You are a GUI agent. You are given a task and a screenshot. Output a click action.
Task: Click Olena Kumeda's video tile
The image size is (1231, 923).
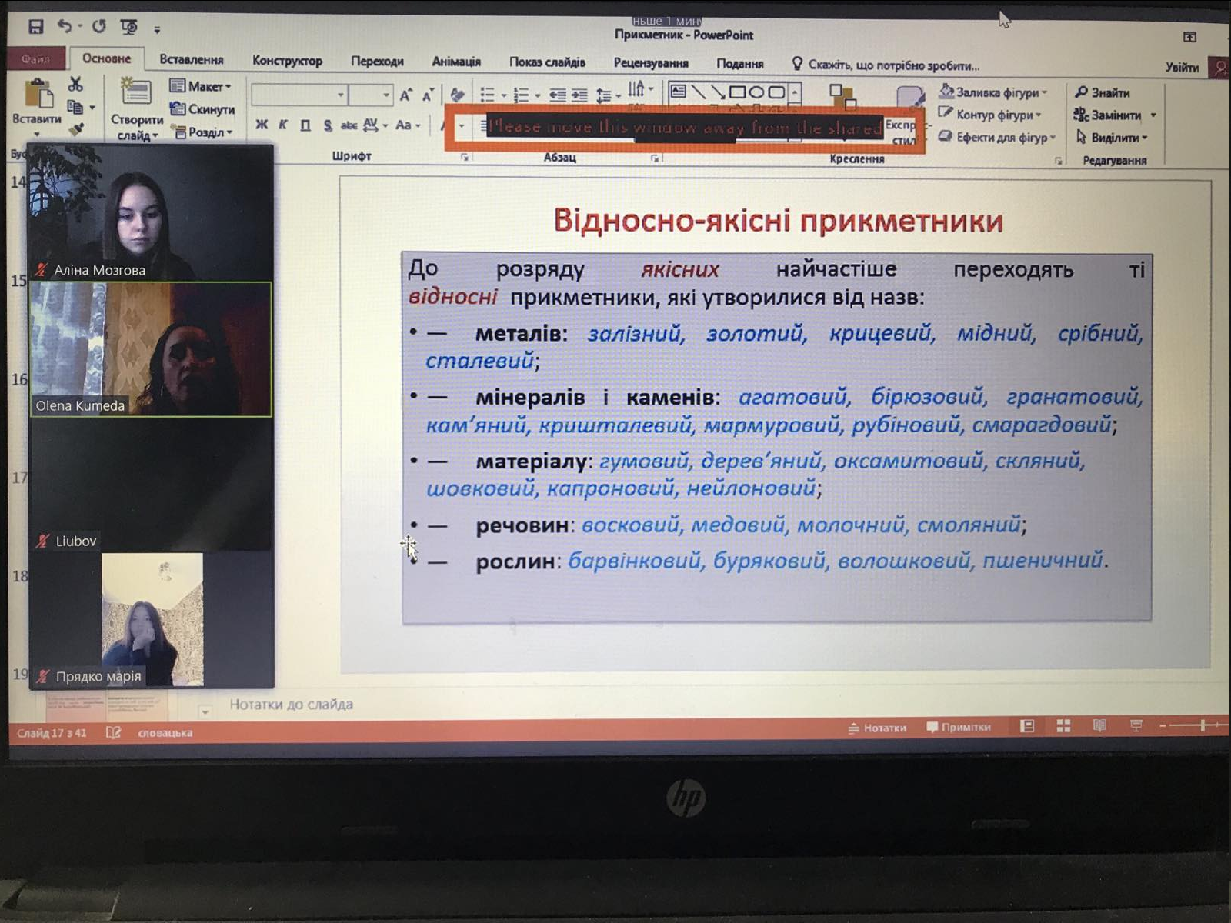click(151, 349)
